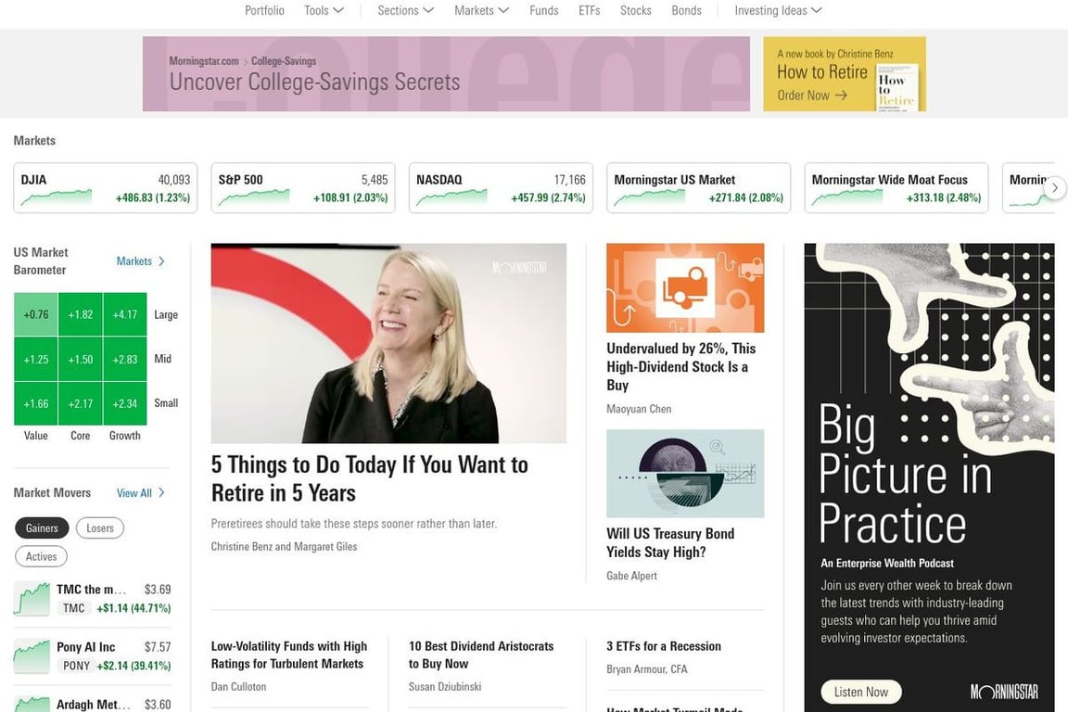Screen dimensions: 1068x712
Task: Open the Funds nav item
Action: pyautogui.click(x=543, y=10)
